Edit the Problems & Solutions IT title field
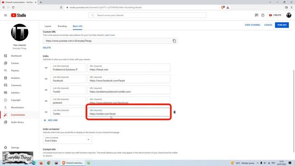Viewport: 295px width, 166px height. [x=68, y=68]
